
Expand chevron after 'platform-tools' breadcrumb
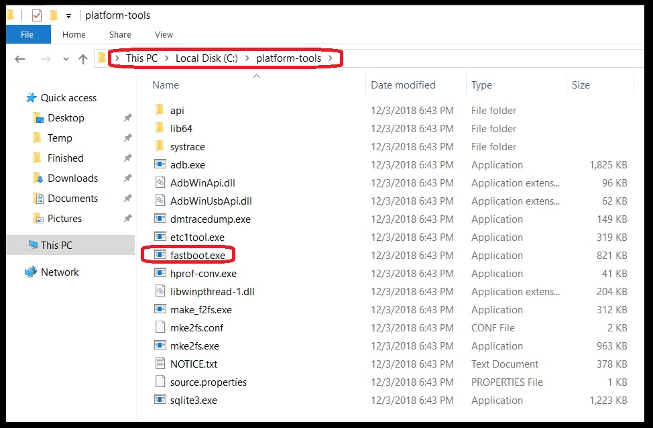pyautogui.click(x=331, y=58)
